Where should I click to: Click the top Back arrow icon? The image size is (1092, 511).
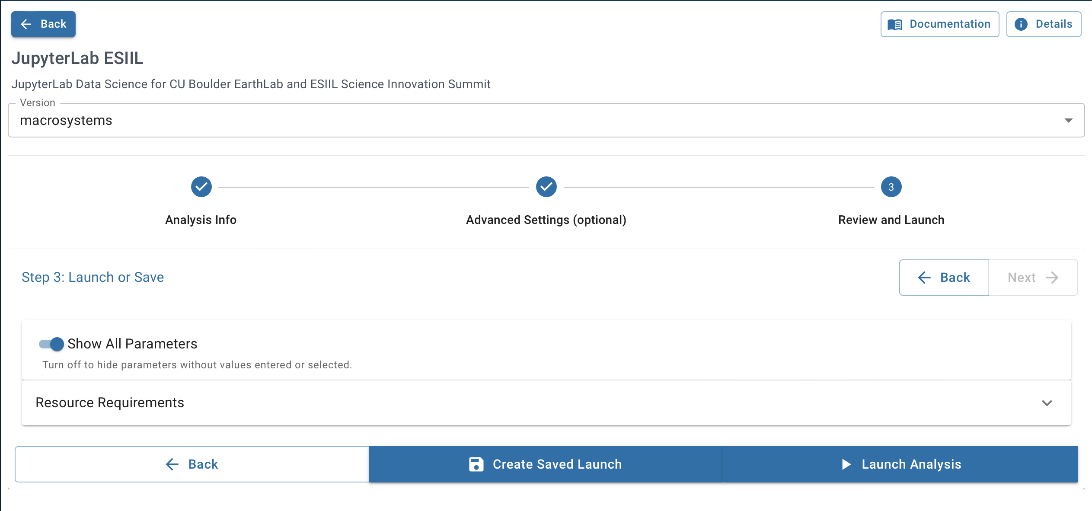[x=26, y=24]
